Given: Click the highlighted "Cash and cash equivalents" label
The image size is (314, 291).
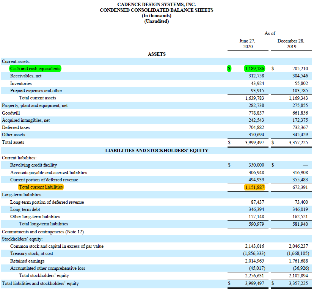Looking at the screenshot, I should [35, 69].
